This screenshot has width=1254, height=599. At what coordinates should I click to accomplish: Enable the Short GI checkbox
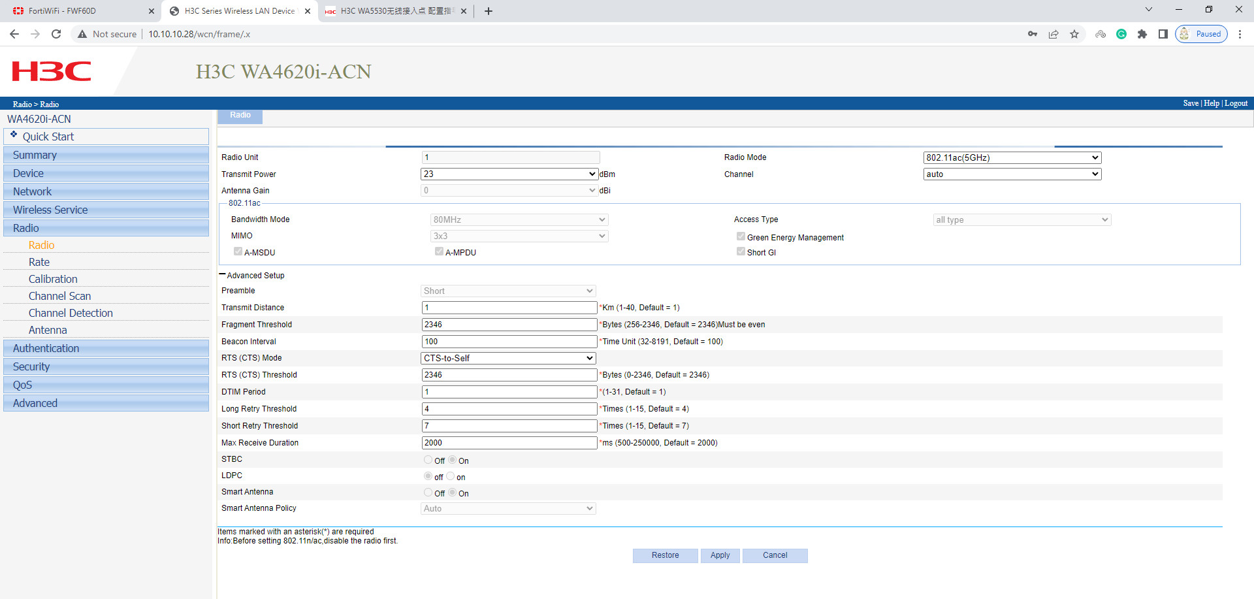click(x=741, y=252)
